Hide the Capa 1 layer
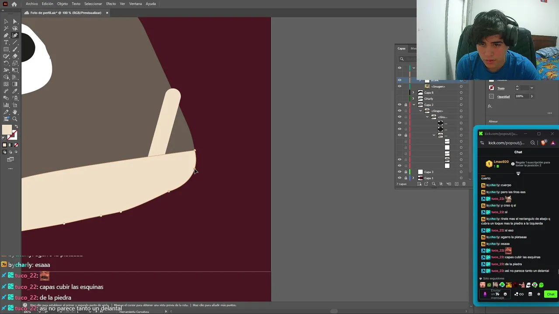 tap(399, 178)
